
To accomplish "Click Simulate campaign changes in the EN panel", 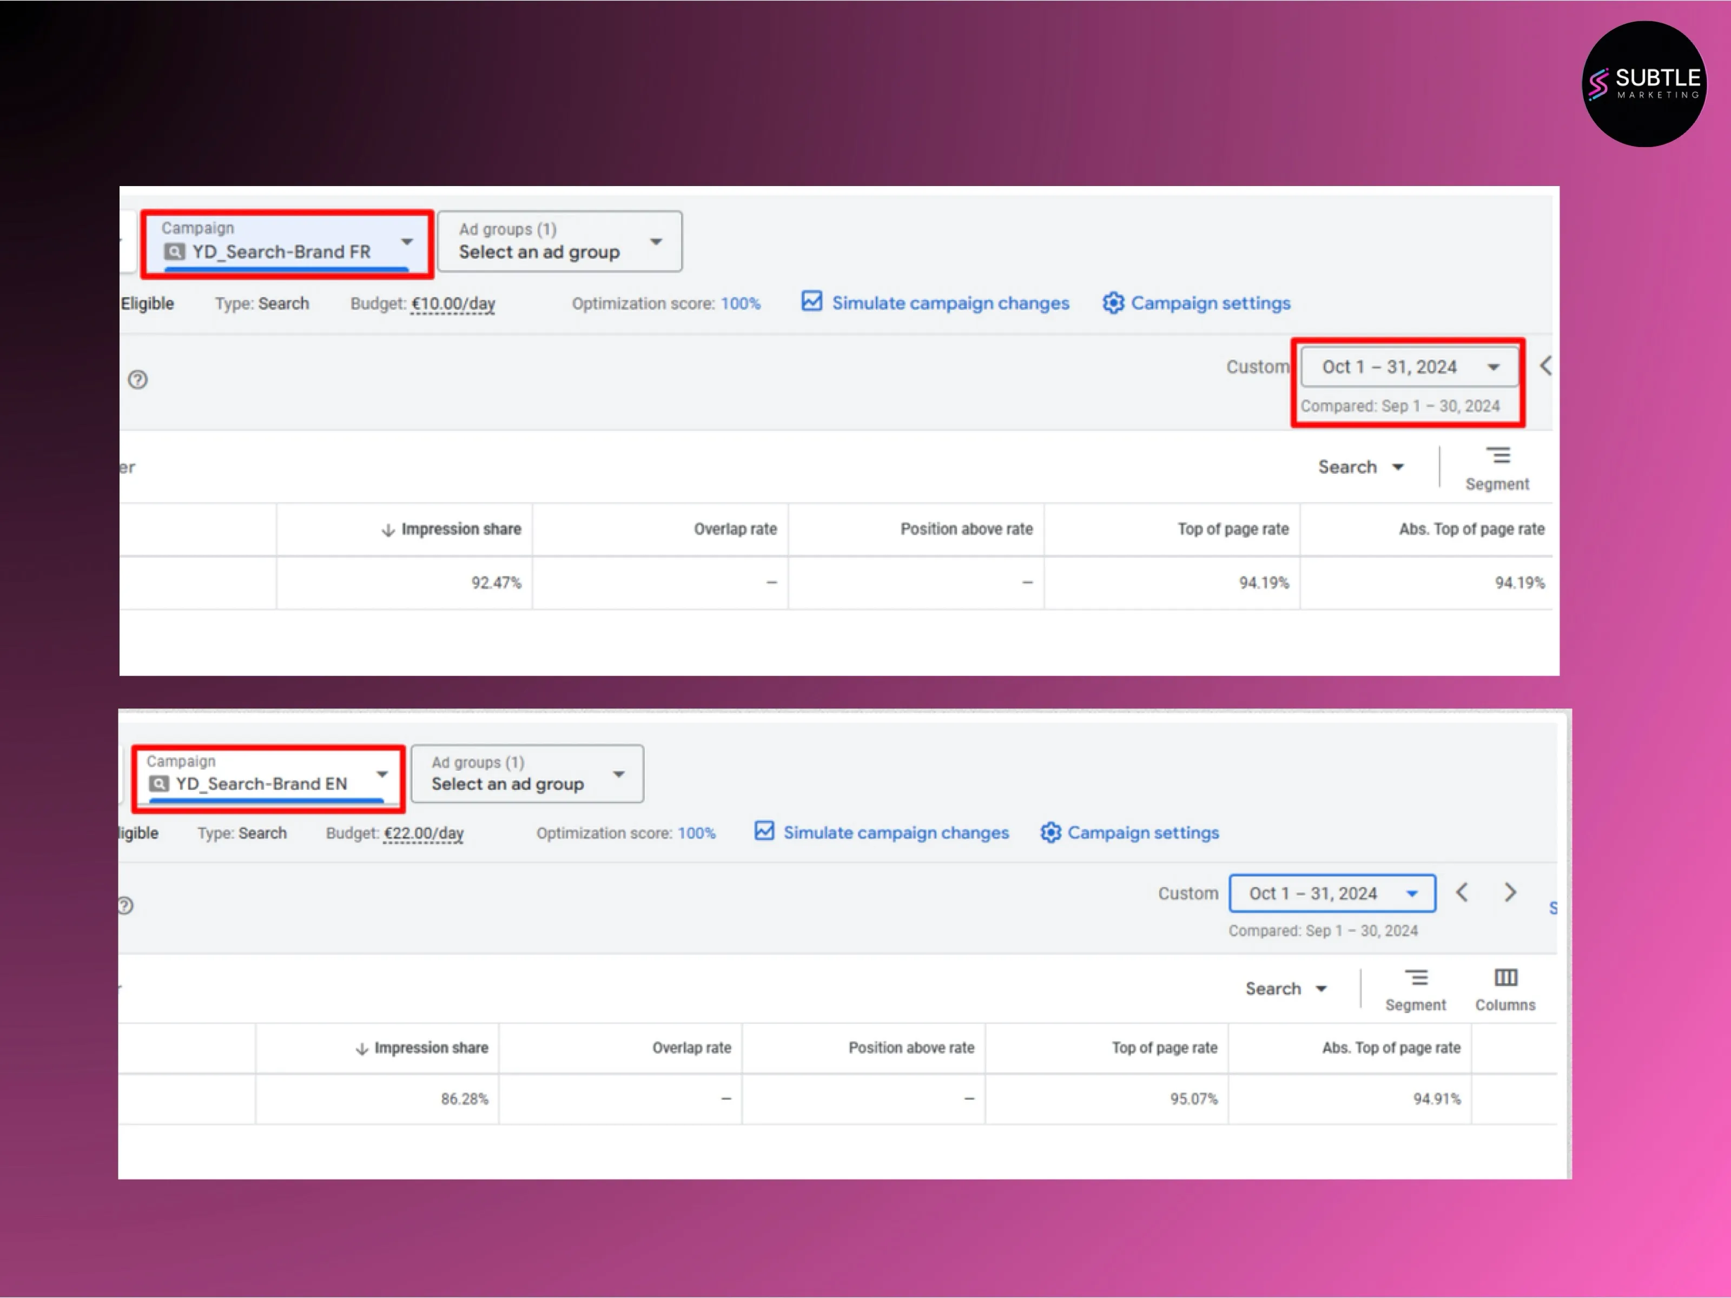I will pos(896,832).
